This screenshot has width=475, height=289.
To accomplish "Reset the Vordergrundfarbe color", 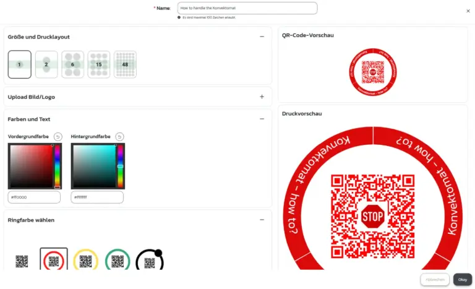I will pos(58,137).
